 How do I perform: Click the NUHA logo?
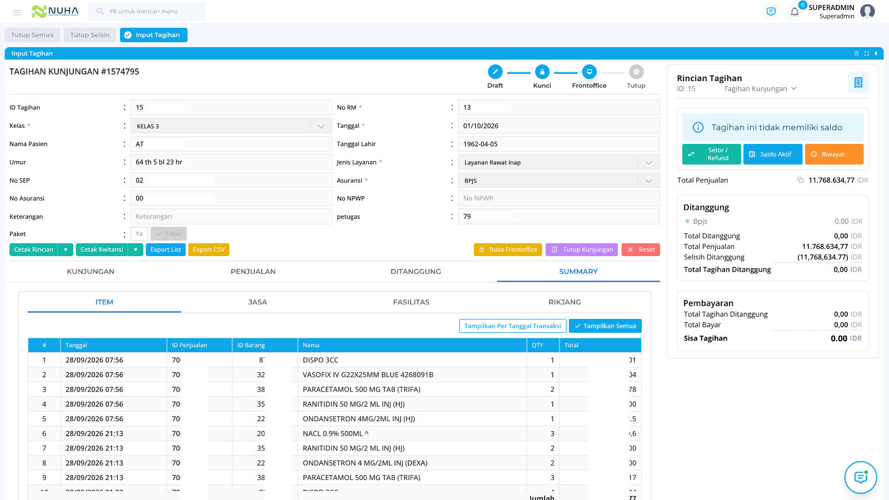55,11
